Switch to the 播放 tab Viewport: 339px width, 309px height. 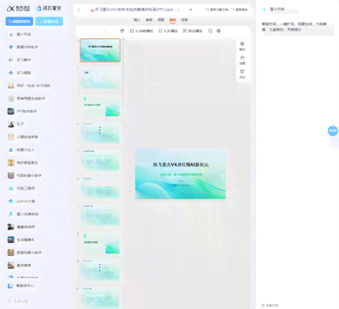[x=172, y=20]
